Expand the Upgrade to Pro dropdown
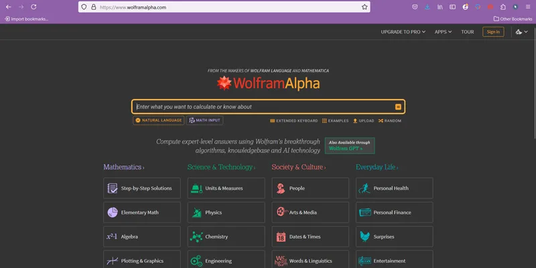 403,31
